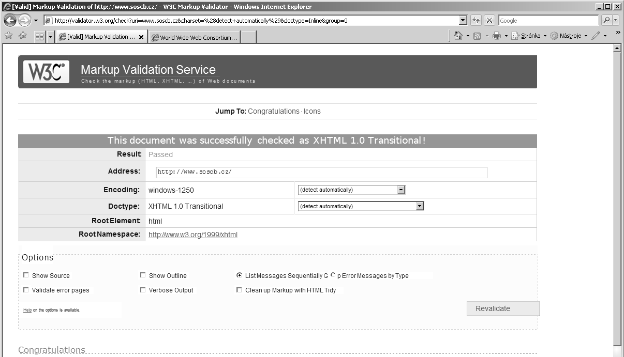Minimize the Internet Explorer window

point(600,6)
